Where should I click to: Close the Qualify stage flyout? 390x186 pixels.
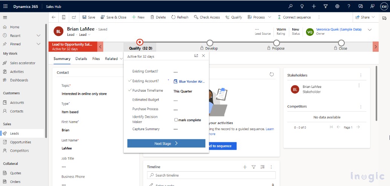(x=203, y=56)
